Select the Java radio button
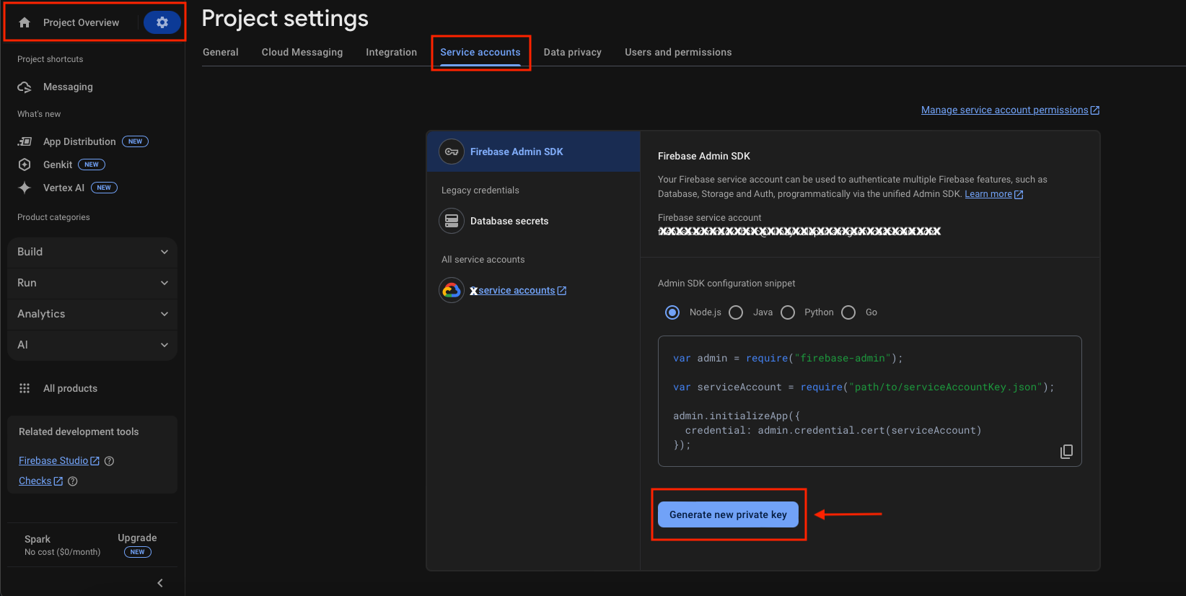Image resolution: width=1186 pixels, height=596 pixels. tap(736, 312)
